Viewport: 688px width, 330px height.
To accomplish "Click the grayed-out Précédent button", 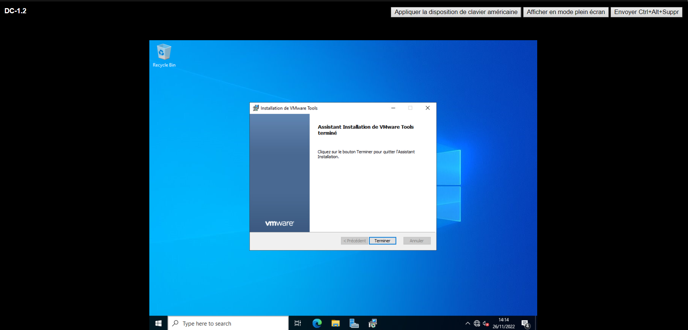I will [354, 241].
